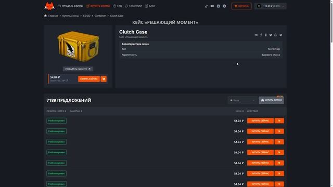Image resolution: width=333 pixels, height=187 pixels.
Task: Open the TikTok social link in the header
Action: tap(206, 6)
